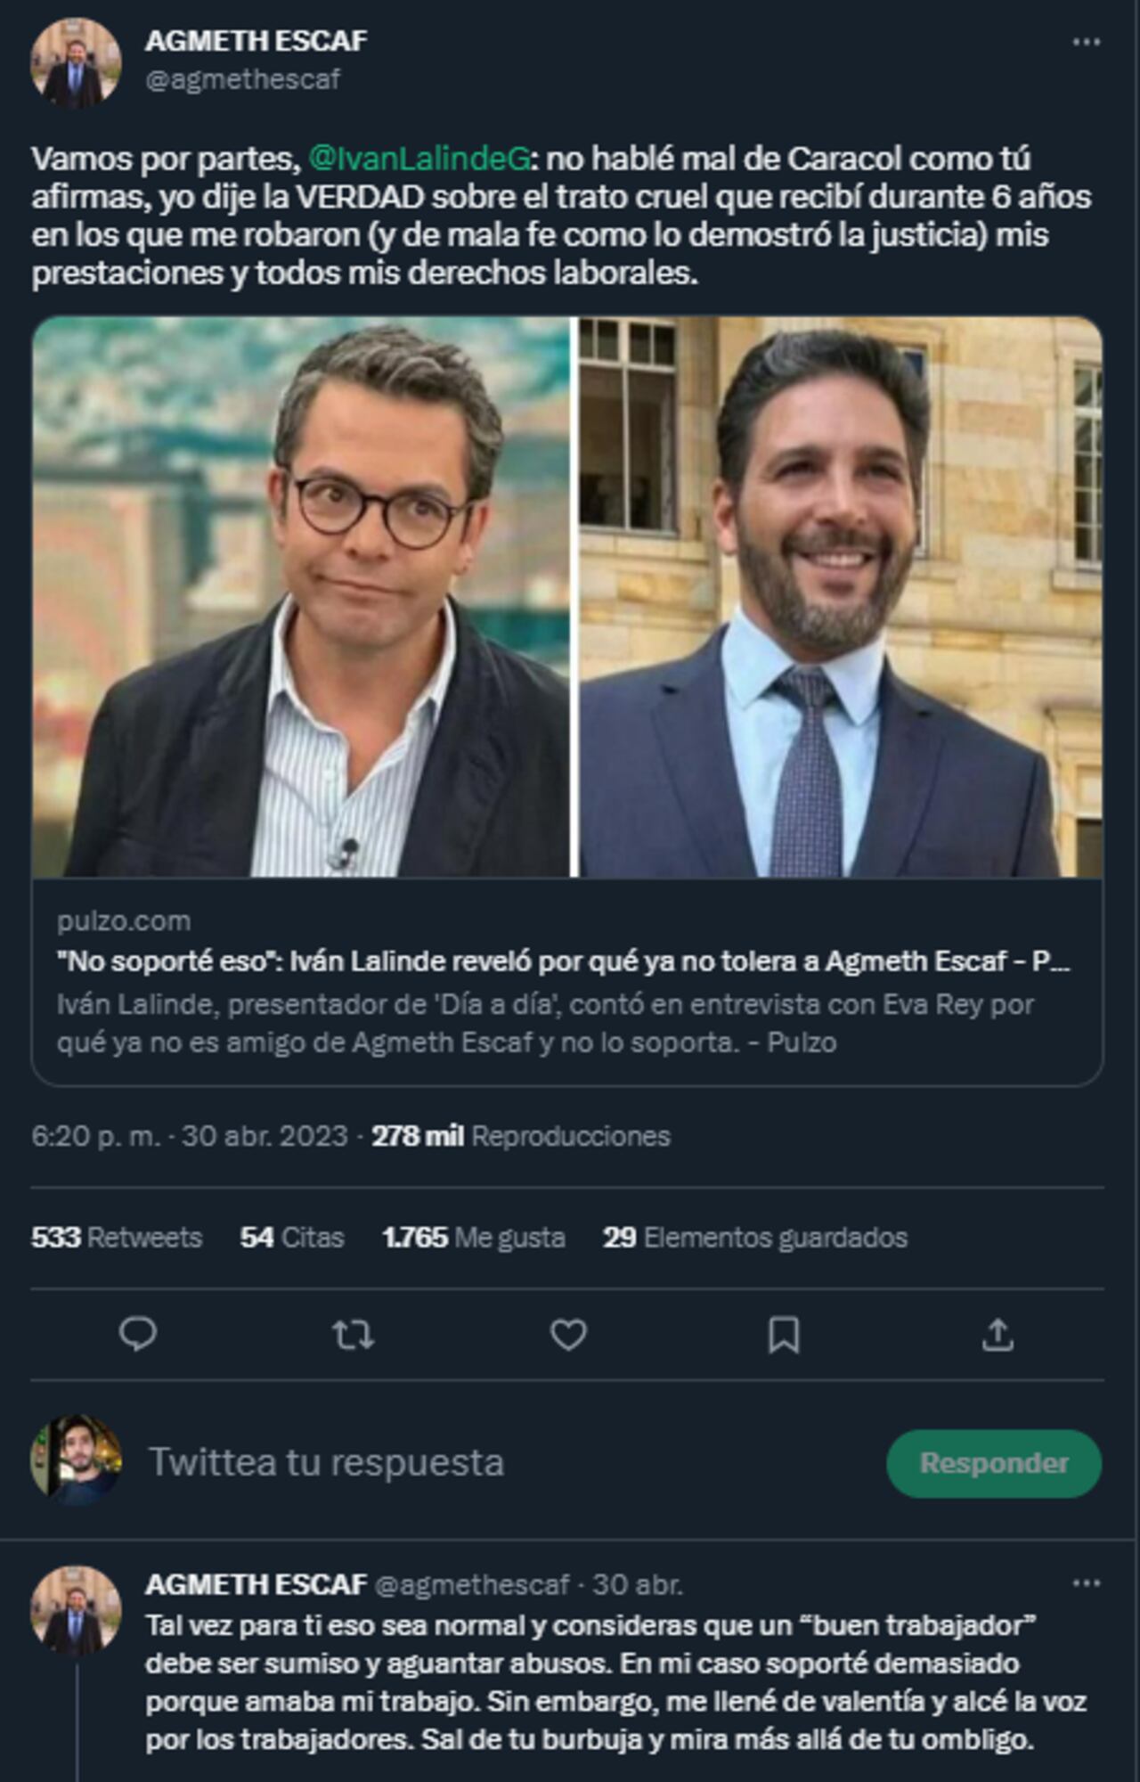Open the three-dot menu on the reply tweet

[1086, 1583]
